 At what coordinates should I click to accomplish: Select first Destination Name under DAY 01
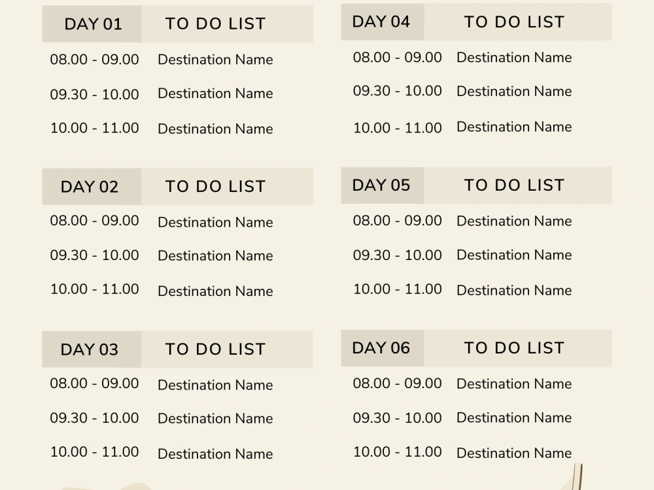[215, 59]
